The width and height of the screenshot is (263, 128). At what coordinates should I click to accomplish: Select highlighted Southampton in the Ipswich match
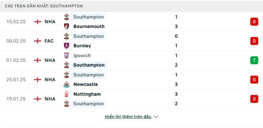[89, 65]
